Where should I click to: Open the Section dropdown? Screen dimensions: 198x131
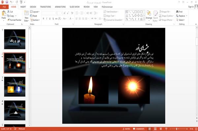35,20
